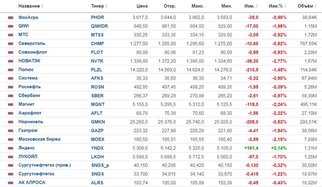Select Яндекс change value +3,14%

[279, 148]
